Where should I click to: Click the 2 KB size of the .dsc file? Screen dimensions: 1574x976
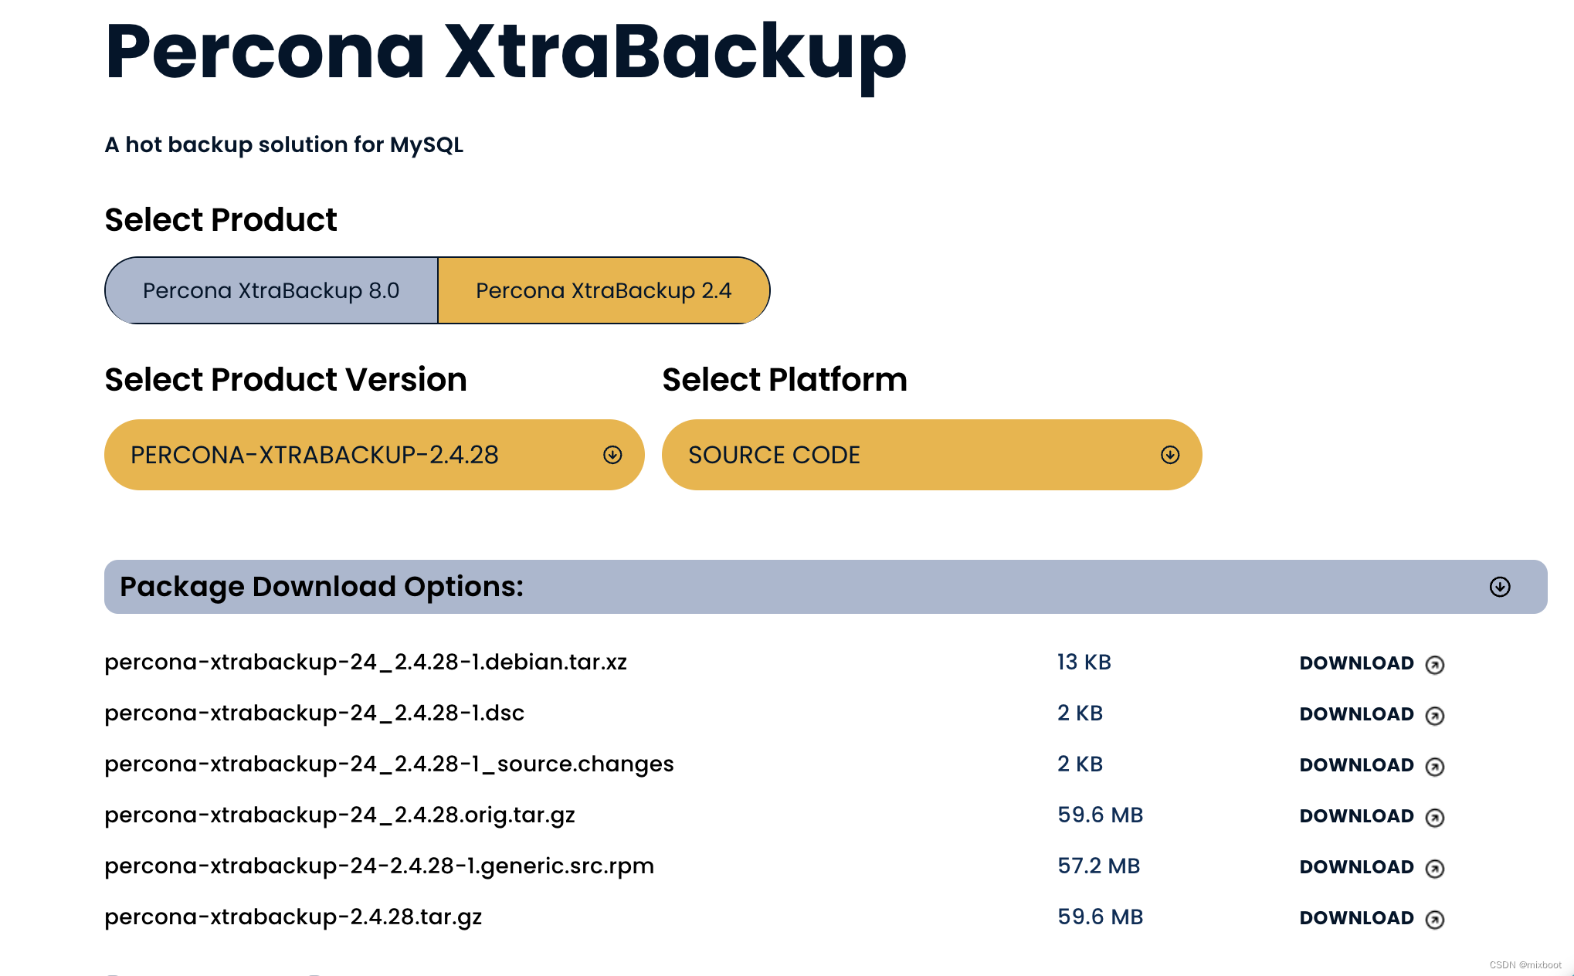coord(1080,713)
